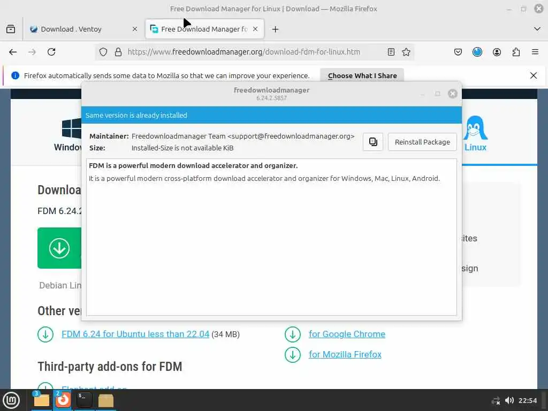
Task: Switch to the Download . Ventoy tab
Action: (x=84, y=29)
